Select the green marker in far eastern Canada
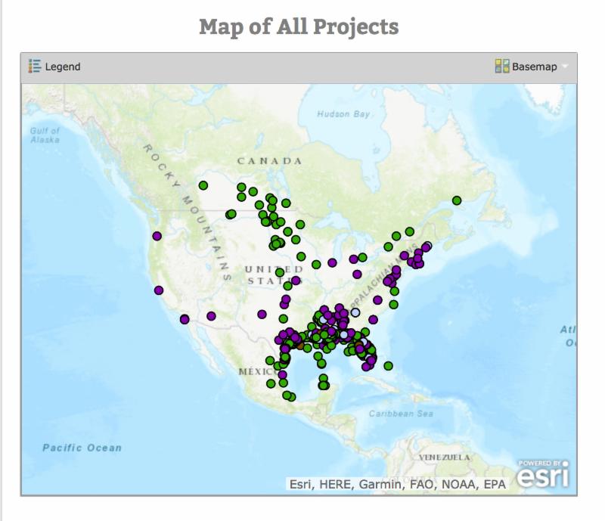605x521 pixels. click(457, 200)
